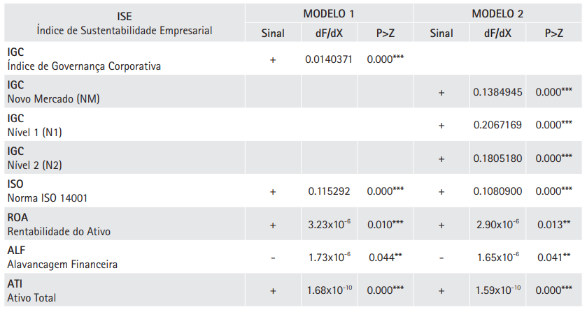Select the value 0.1805180

[x=497, y=158]
